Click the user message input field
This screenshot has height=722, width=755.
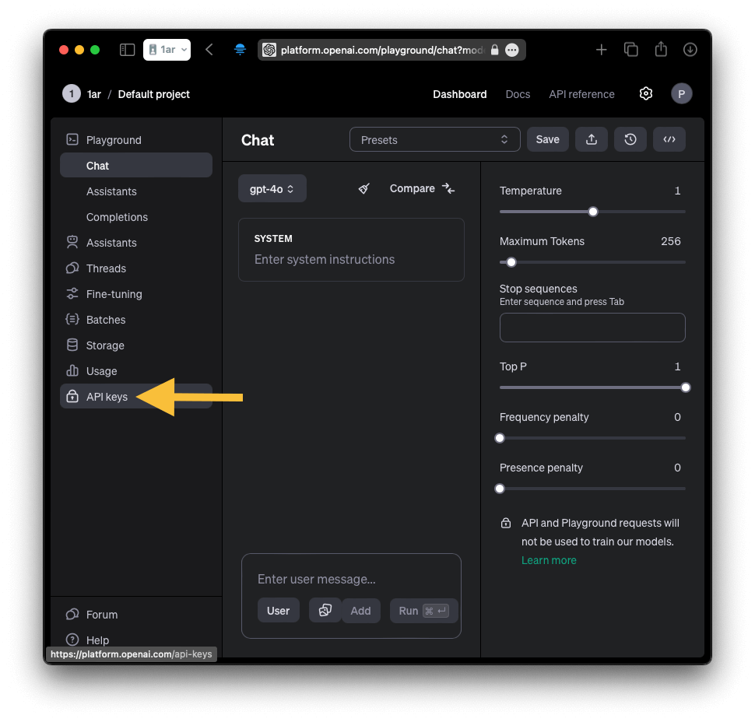[x=351, y=579]
